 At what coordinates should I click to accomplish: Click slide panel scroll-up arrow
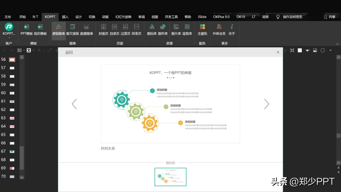click(22, 57)
